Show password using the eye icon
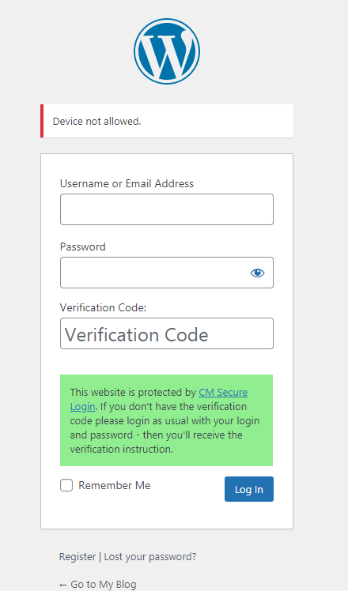Screen dimensions: 348x591 click(257, 273)
